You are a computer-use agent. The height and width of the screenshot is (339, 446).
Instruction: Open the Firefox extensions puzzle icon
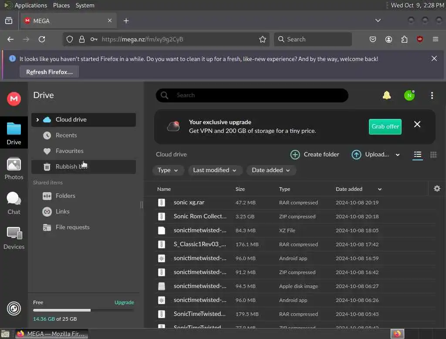click(404, 39)
